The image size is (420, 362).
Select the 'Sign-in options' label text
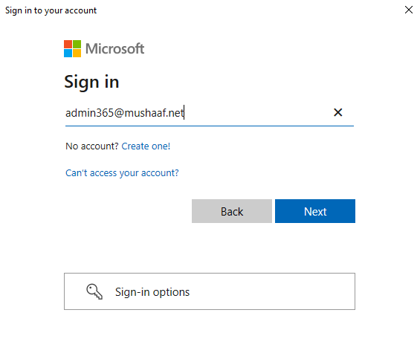point(152,292)
